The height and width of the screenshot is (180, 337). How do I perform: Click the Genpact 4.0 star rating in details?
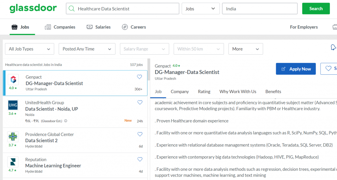point(176,66)
